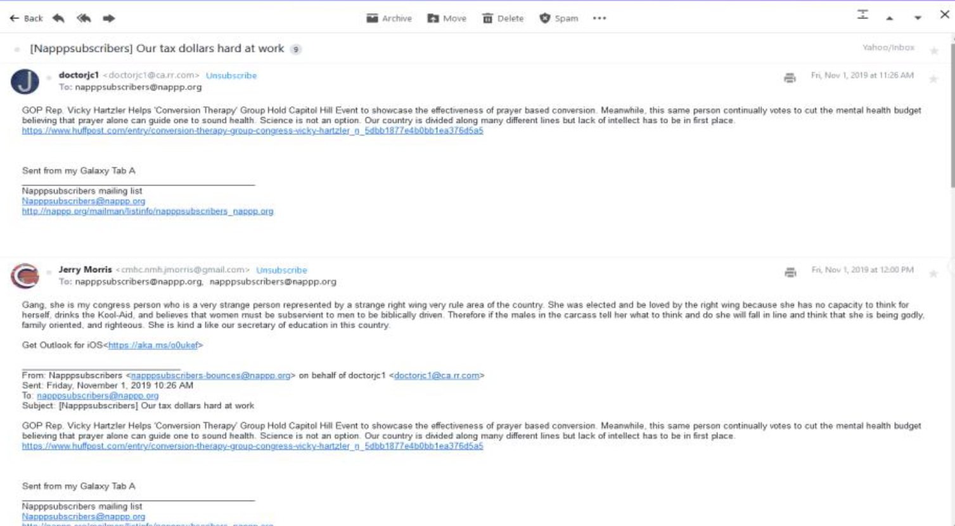Star the whole conversation thread
This screenshot has height=526, width=955.
click(x=933, y=51)
